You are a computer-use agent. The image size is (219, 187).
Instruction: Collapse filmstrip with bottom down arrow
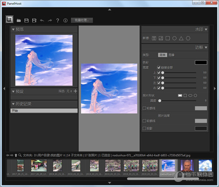109,183
